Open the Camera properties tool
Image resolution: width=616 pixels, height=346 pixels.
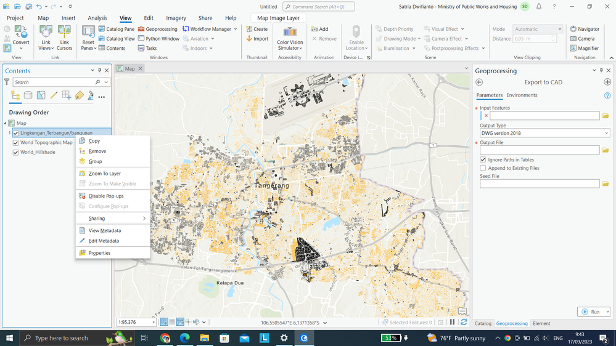click(582, 38)
